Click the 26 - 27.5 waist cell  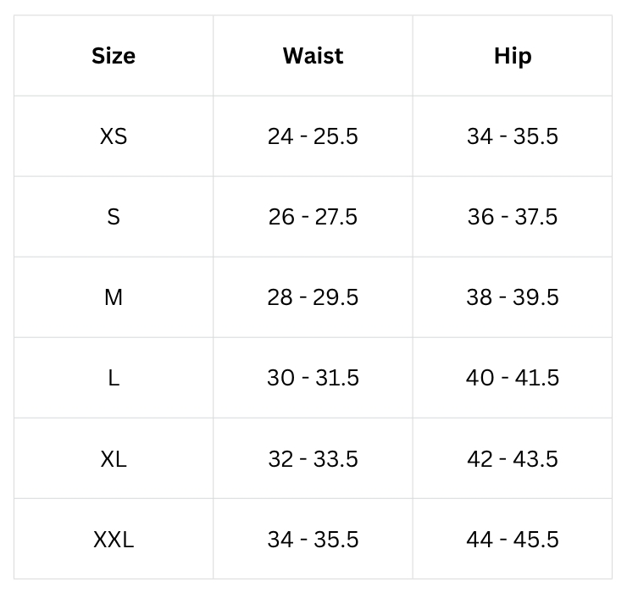click(313, 217)
